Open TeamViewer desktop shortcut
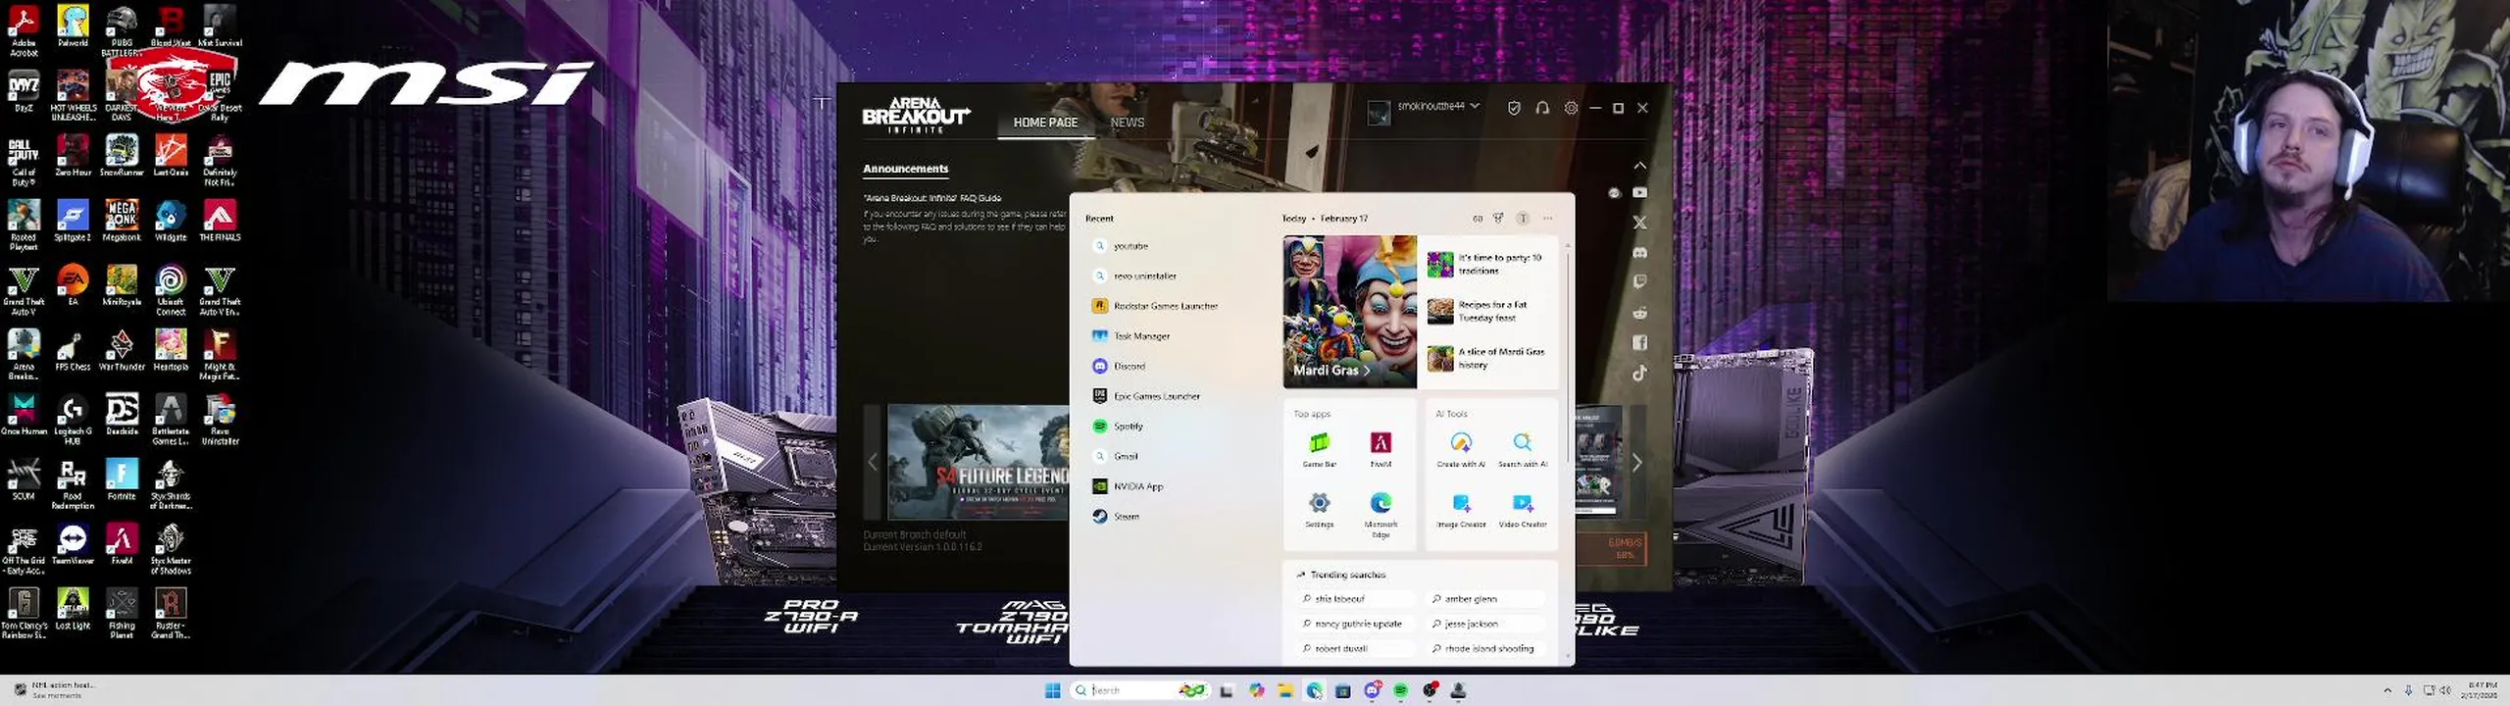The image size is (2510, 706). point(73,545)
